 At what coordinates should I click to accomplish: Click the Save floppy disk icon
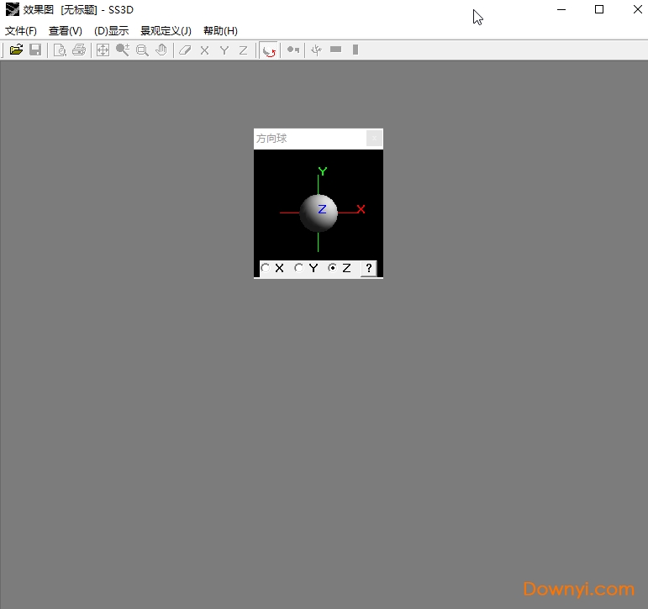point(35,50)
